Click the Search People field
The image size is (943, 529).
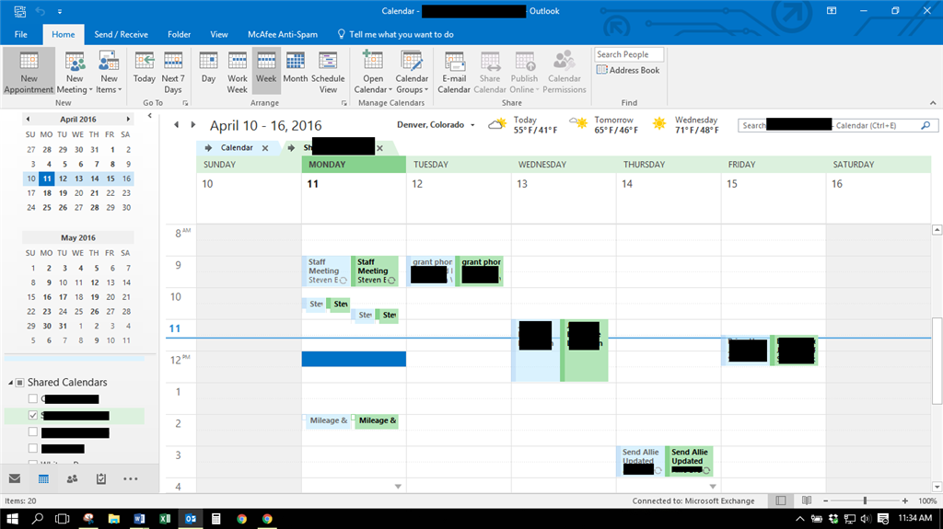[x=629, y=54]
